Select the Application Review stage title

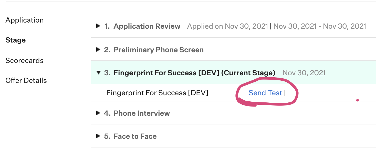click(x=147, y=26)
